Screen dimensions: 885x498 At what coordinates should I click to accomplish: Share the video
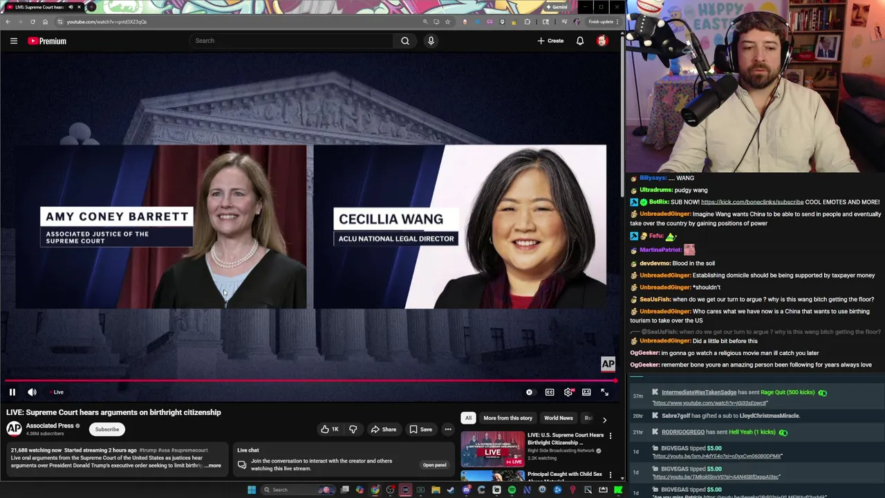[x=384, y=430]
